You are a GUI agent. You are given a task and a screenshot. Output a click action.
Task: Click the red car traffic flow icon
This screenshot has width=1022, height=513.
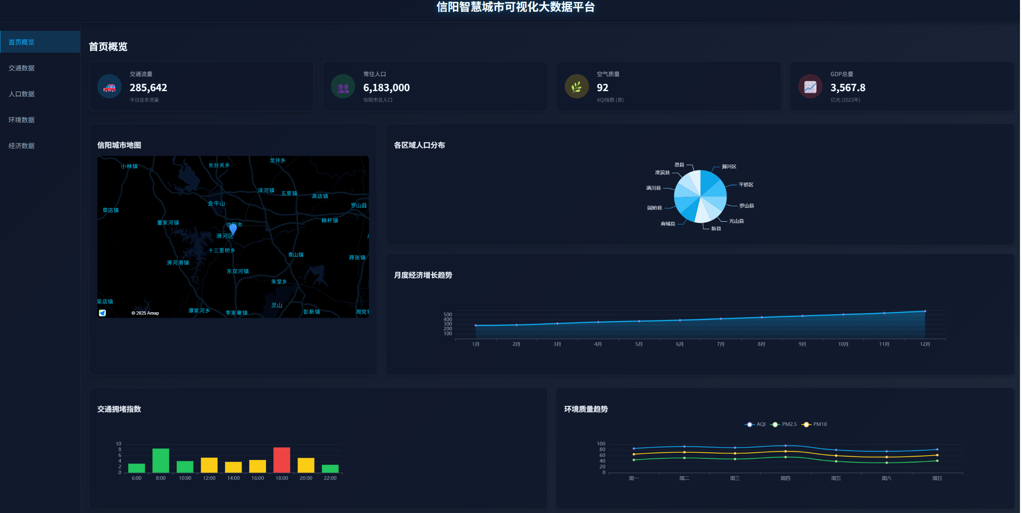109,87
